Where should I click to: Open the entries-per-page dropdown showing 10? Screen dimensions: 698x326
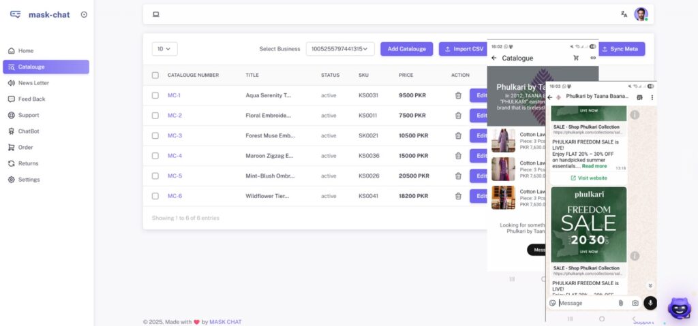(164, 49)
